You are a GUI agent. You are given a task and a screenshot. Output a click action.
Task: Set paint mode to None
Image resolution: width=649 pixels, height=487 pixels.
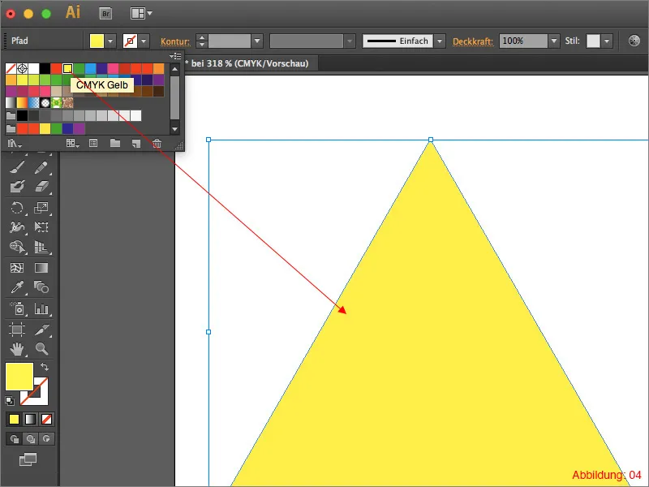pos(47,420)
